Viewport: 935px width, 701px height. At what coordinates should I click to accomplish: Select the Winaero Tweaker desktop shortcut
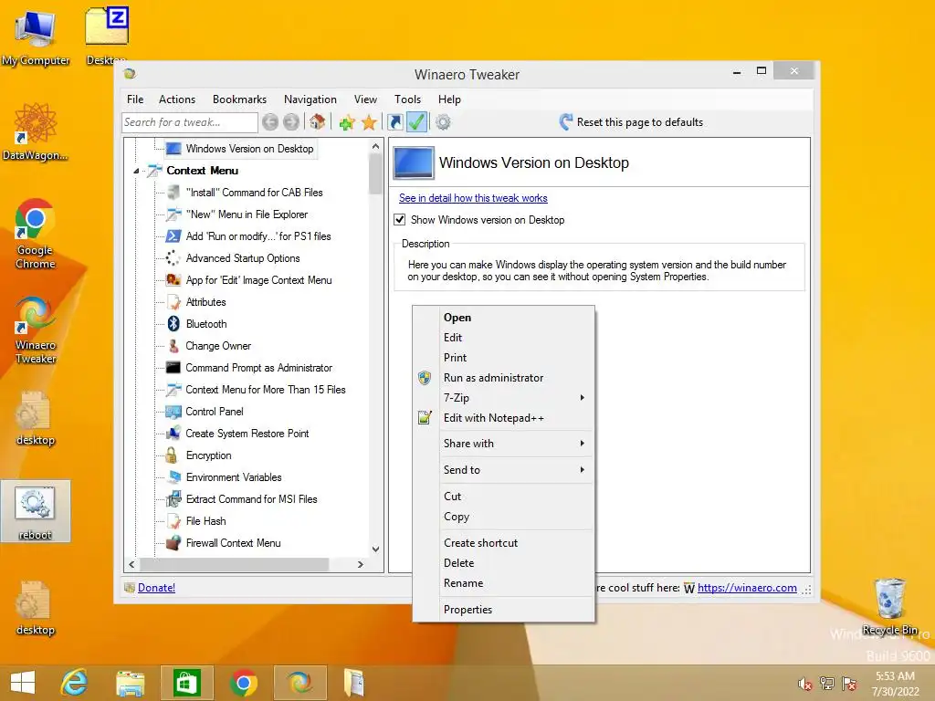pyautogui.click(x=36, y=330)
